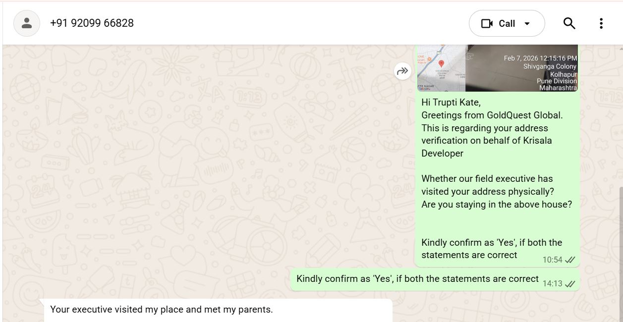623x322 pixels.
Task: Click read receipt ticks beside 14:13
Action: coord(570,284)
